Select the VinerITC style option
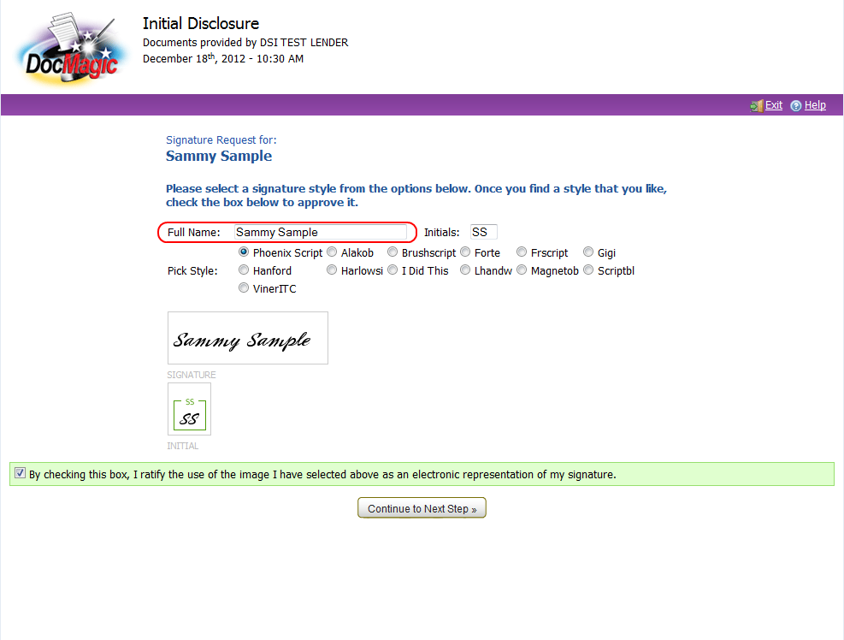The height and width of the screenshot is (640, 844). click(x=245, y=288)
